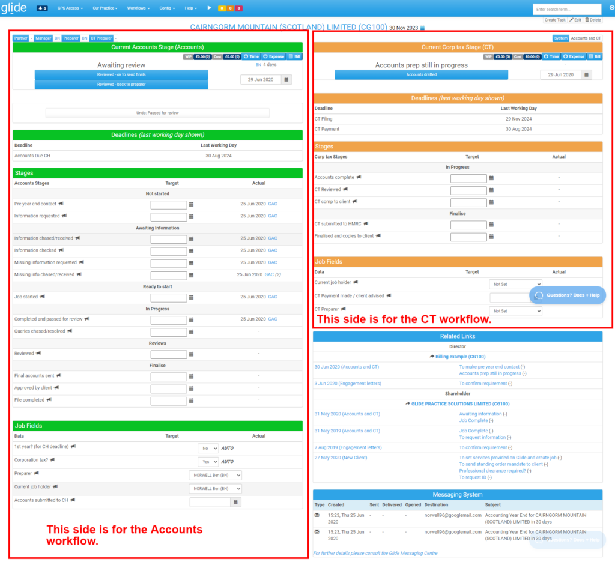Click megaphone icon beside Missing information requested
Viewport: 615px width, 562px height.
click(x=82, y=262)
